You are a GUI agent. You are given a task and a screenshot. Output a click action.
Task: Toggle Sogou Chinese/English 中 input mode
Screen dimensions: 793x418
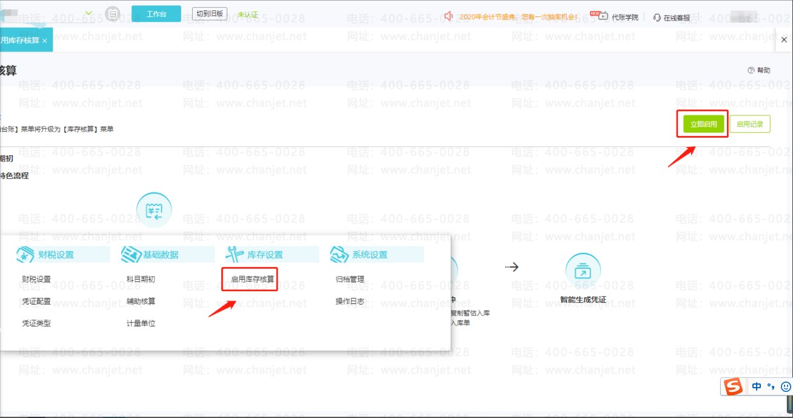tap(757, 386)
